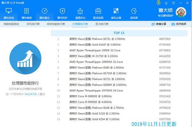The height and width of the screenshot is (127, 192).
Task: Click the score 366954分
Action: pos(165,91)
